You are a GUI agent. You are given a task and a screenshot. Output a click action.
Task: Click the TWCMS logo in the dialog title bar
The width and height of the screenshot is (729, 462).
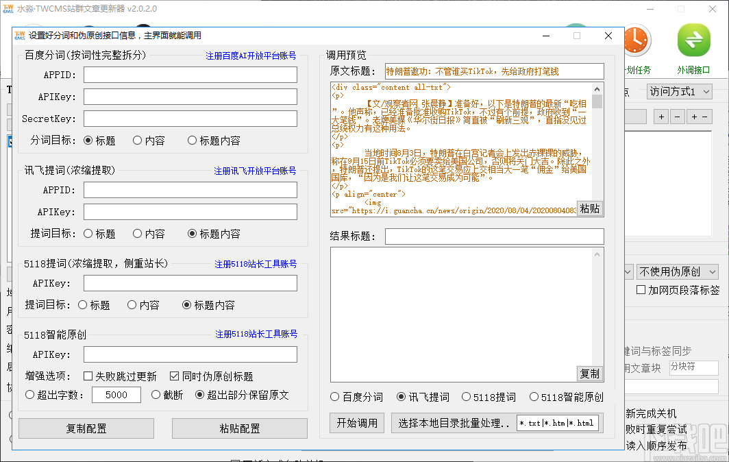tap(21, 35)
